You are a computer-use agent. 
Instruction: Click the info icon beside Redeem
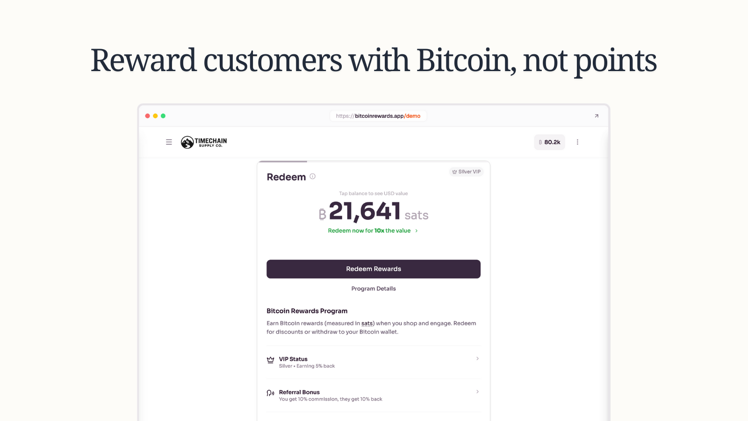point(313,176)
